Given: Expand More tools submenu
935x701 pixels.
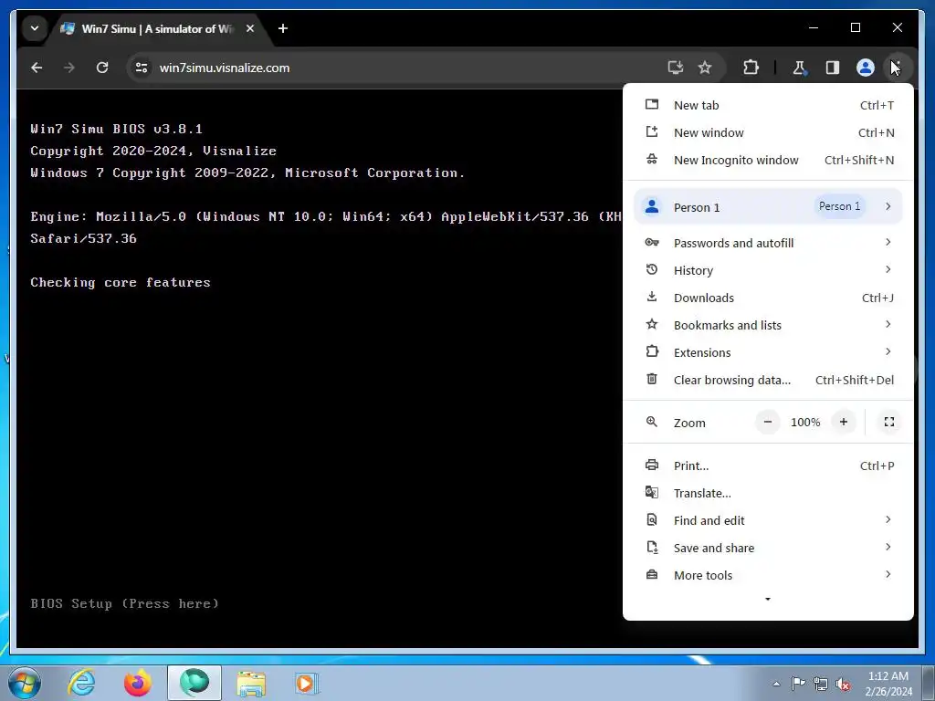Looking at the screenshot, I should 768,575.
